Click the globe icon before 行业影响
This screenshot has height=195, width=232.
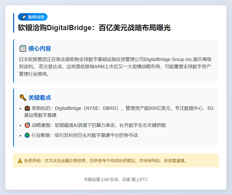pos(27,135)
